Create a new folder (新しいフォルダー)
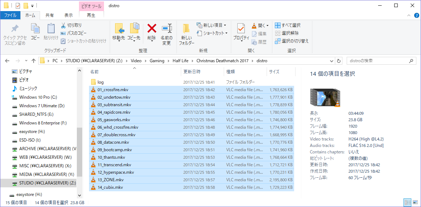 186,34
